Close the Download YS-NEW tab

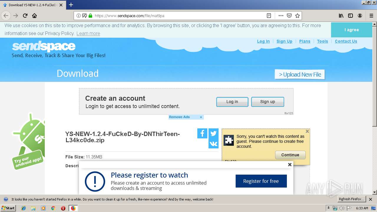pyautogui.click(x=61, y=5)
